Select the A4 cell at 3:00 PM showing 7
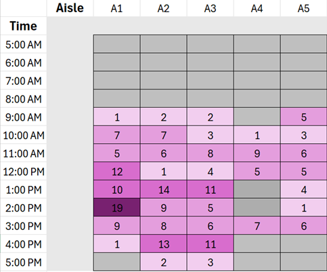Screen dimensions: 327x272 pyautogui.click(x=257, y=226)
